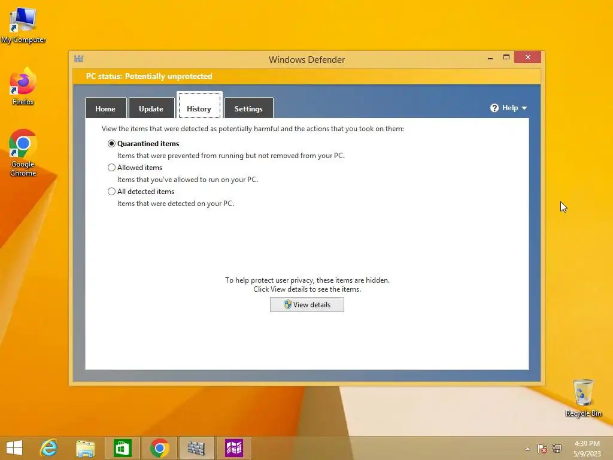Image resolution: width=613 pixels, height=460 pixels.
Task: Switch to the Home tab
Action: [105, 108]
